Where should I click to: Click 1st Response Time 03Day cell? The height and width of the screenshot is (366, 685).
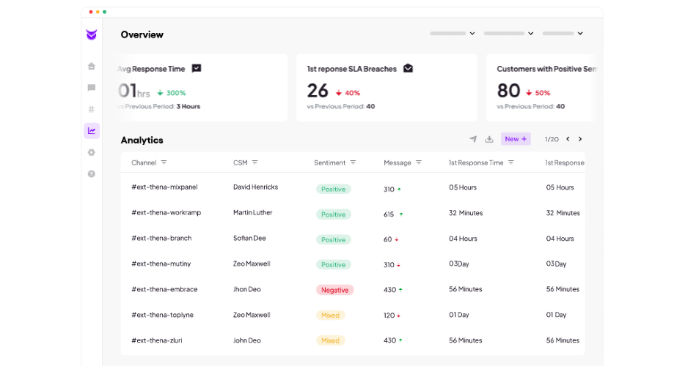tap(458, 264)
